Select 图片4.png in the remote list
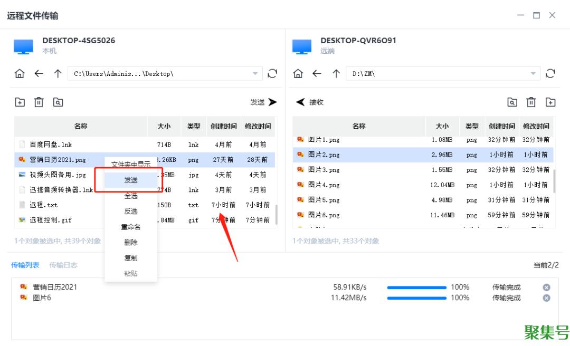 click(324, 185)
